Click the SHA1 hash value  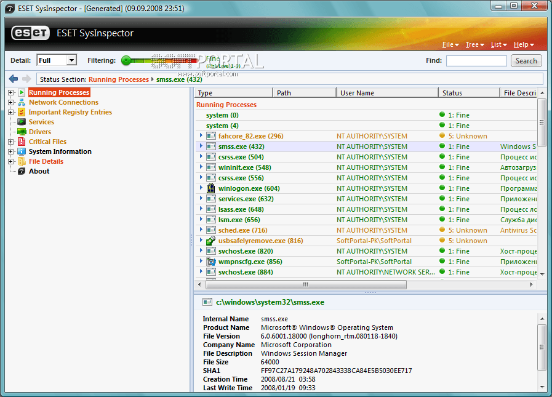click(x=336, y=371)
